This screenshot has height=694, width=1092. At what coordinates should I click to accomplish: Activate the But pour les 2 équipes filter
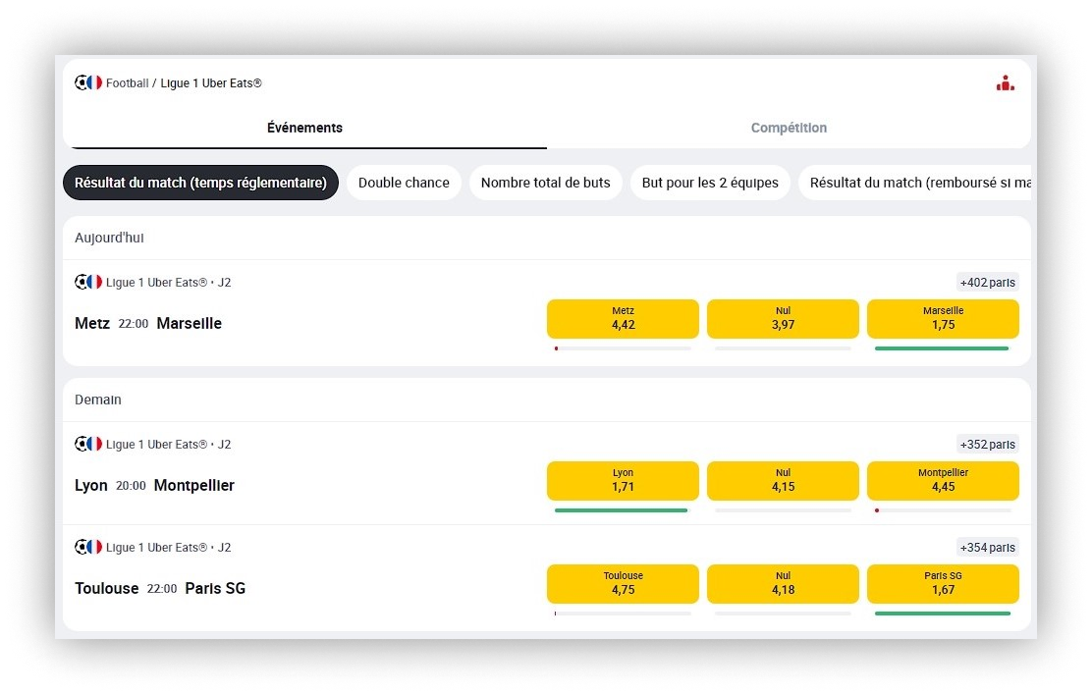pyautogui.click(x=709, y=183)
